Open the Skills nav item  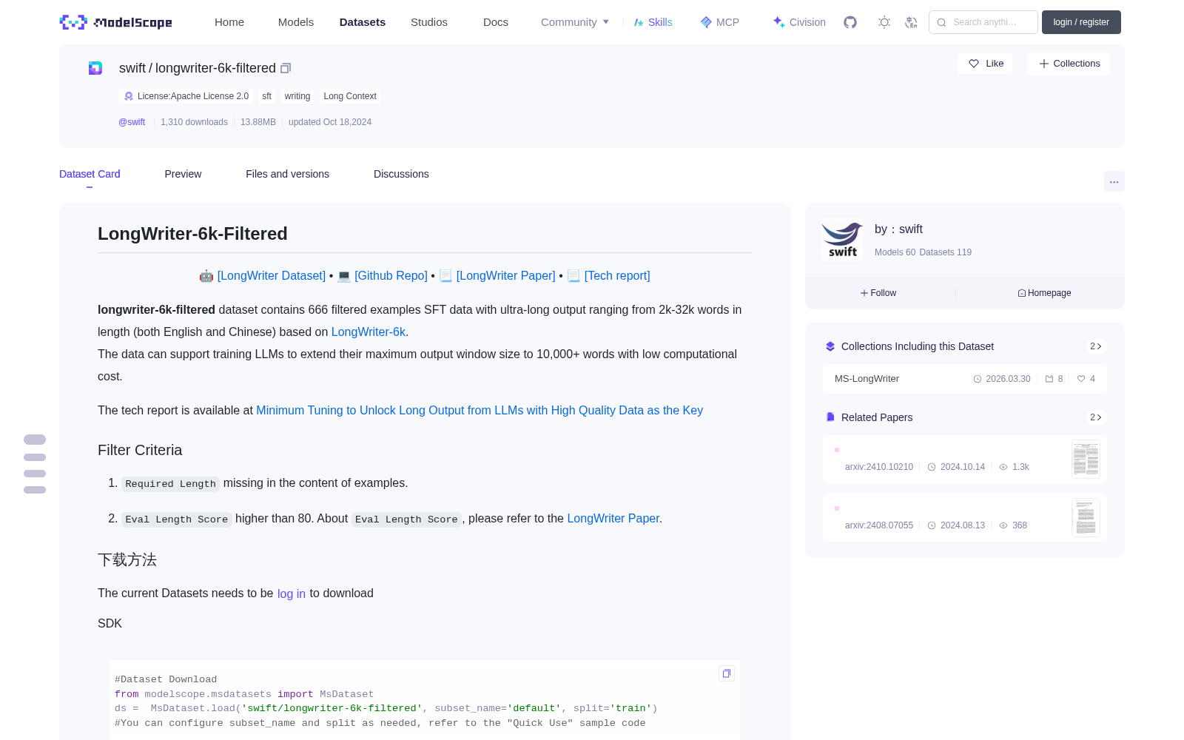653,22
